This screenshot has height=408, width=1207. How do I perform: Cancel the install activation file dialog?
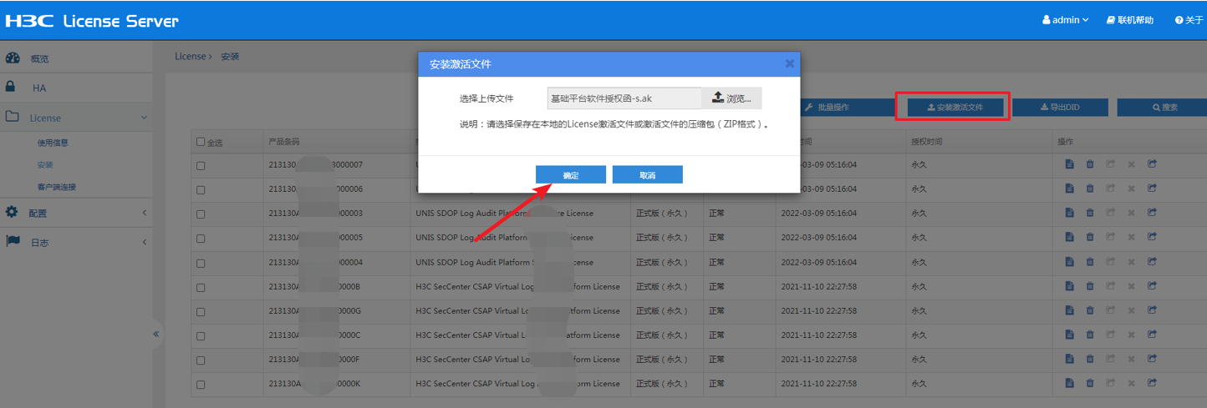pyautogui.click(x=648, y=174)
